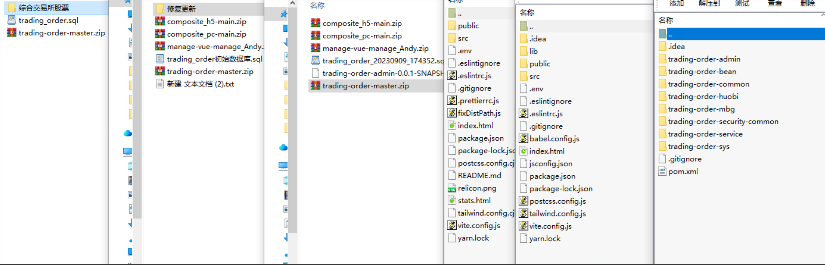Select the .prettierrc.js file icon

452,100
